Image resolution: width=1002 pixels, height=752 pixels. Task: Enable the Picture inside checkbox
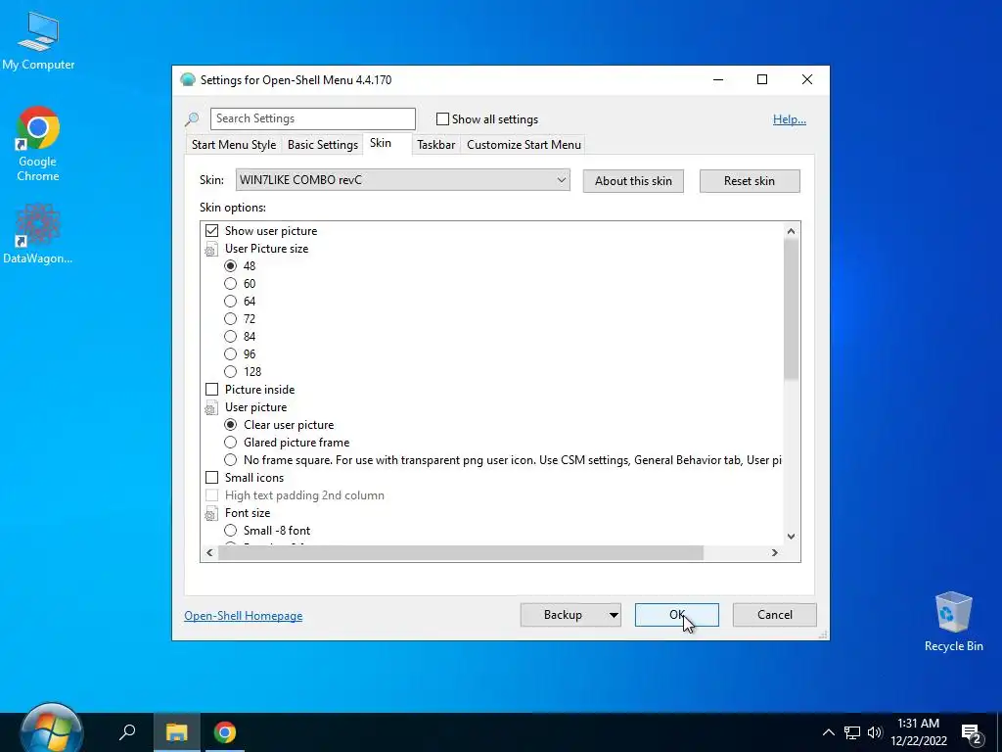pyautogui.click(x=211, y=390)
